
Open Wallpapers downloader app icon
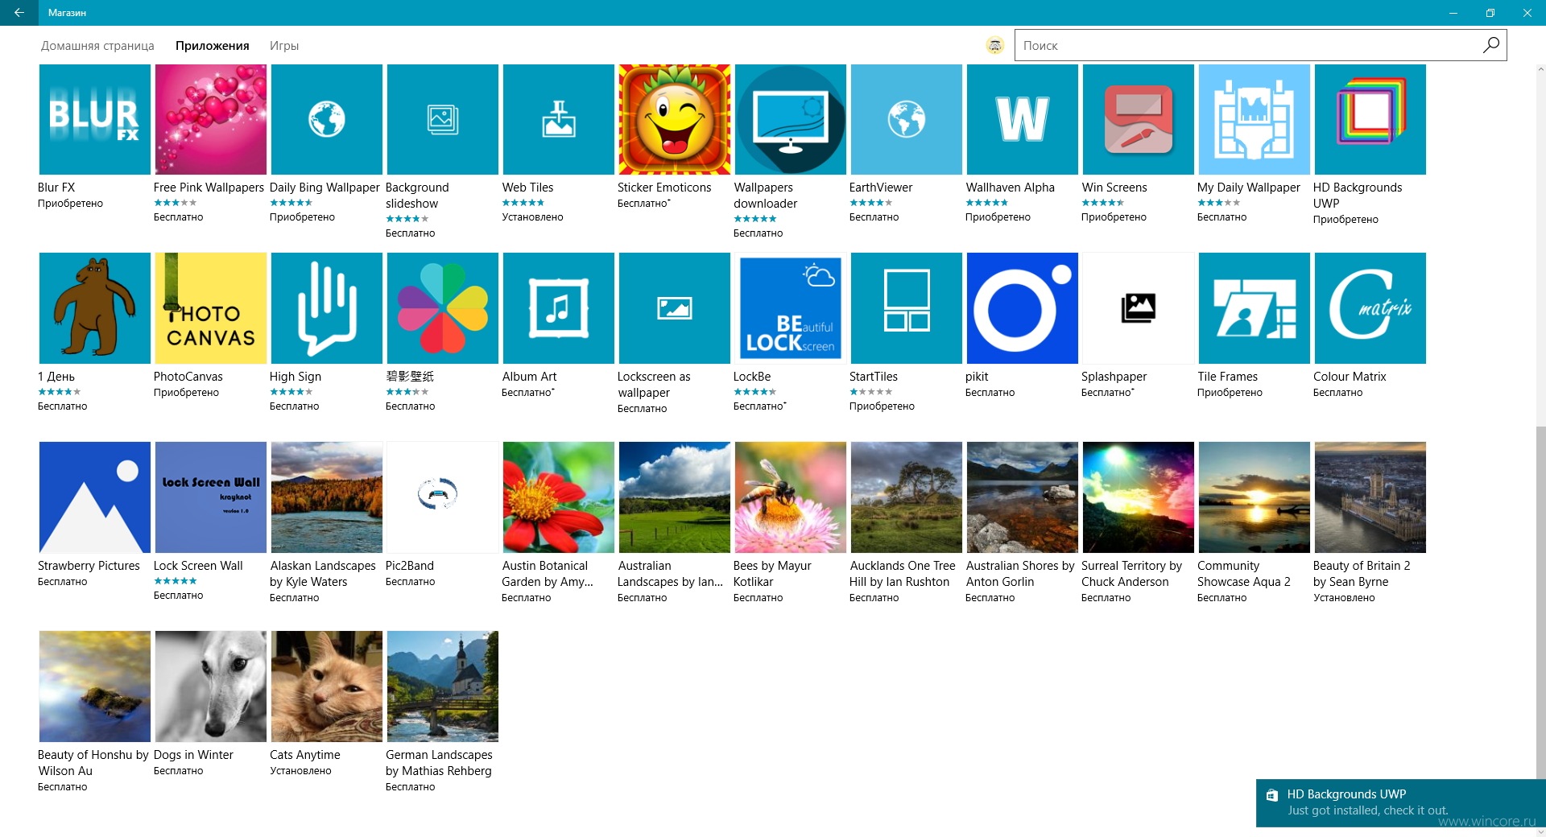[791, 119]
